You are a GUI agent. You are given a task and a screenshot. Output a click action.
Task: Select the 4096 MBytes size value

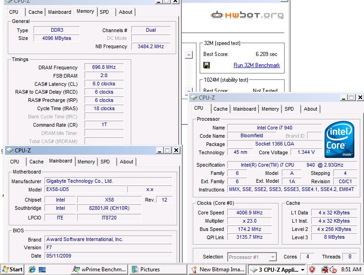(x=57, y=38)
